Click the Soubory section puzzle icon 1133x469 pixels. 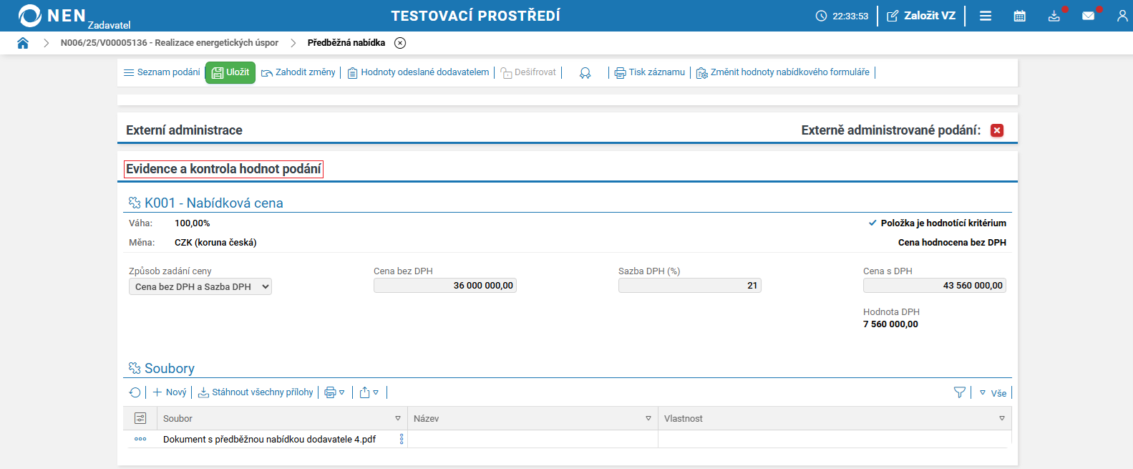[x=135, y=368]
